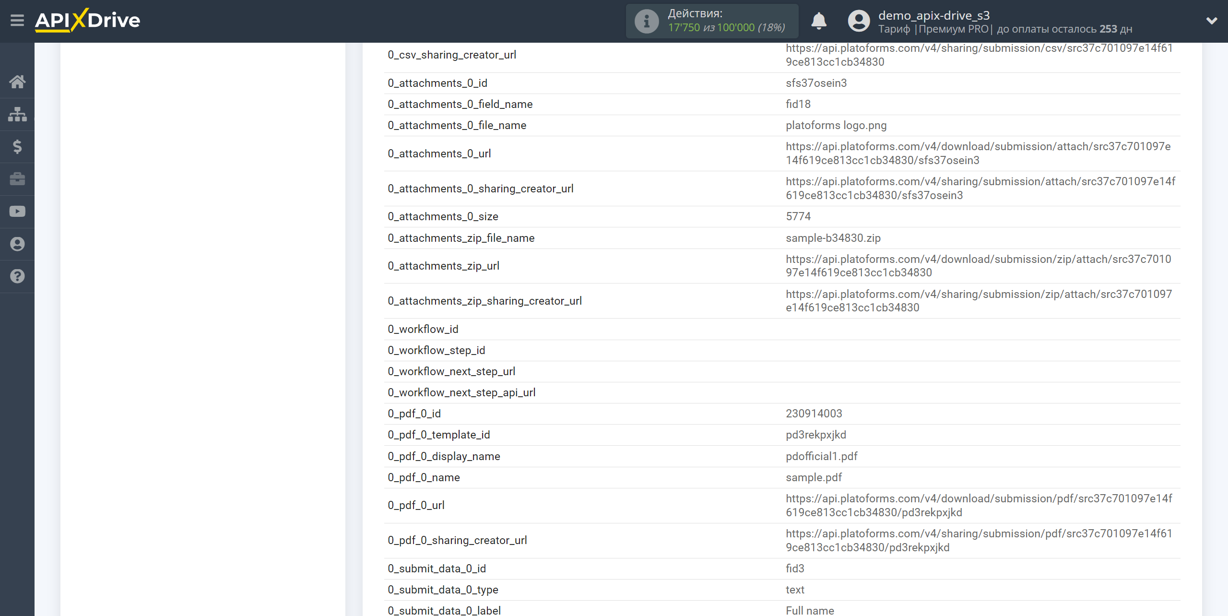Screen dimensions: 1228x616
Task: Expand the account dropdown chevron
Action: click(x=1212, y=21)
